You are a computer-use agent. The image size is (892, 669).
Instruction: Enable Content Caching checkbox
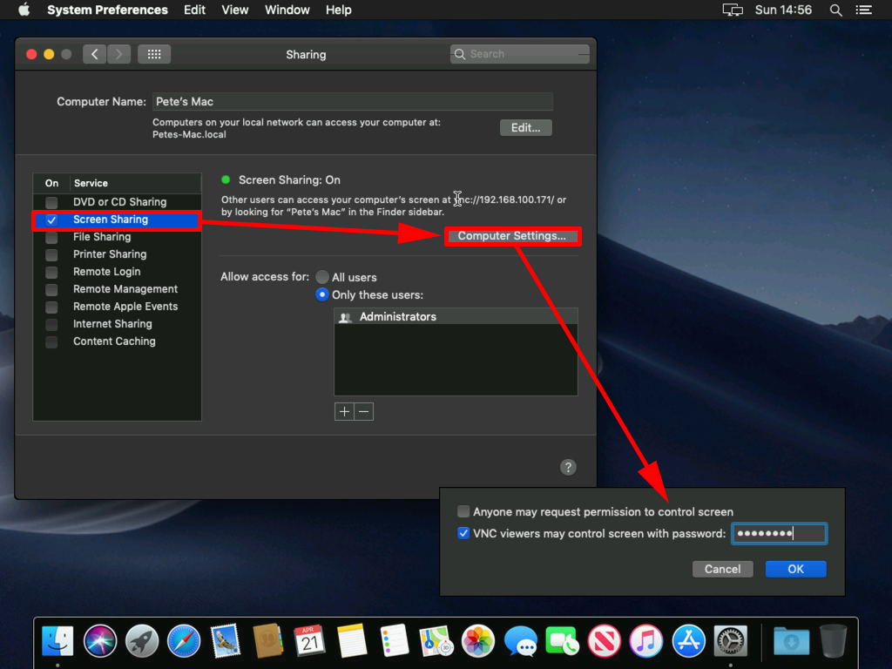pos(51,341)
